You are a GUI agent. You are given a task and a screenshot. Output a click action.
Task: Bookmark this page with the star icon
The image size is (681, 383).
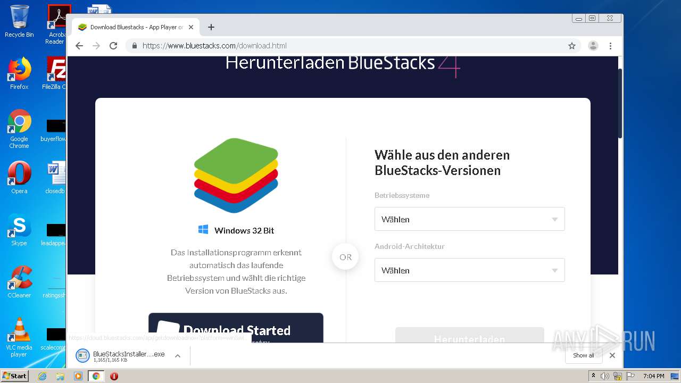tap(572, 46)
